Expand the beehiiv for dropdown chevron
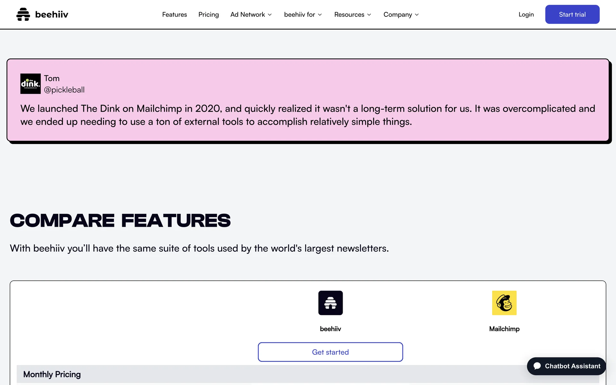The height and width of the screenshot is (385, 616). [x=320, y=15]
